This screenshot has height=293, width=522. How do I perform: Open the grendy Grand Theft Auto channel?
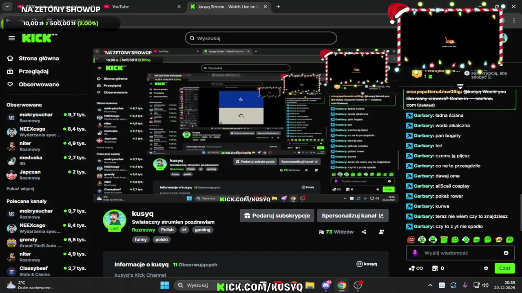click(46, 243)
